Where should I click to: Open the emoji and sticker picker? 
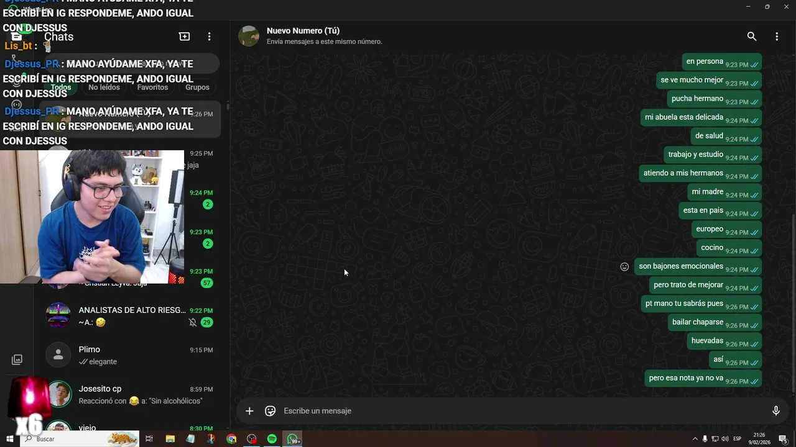click(x=270, y=411)
